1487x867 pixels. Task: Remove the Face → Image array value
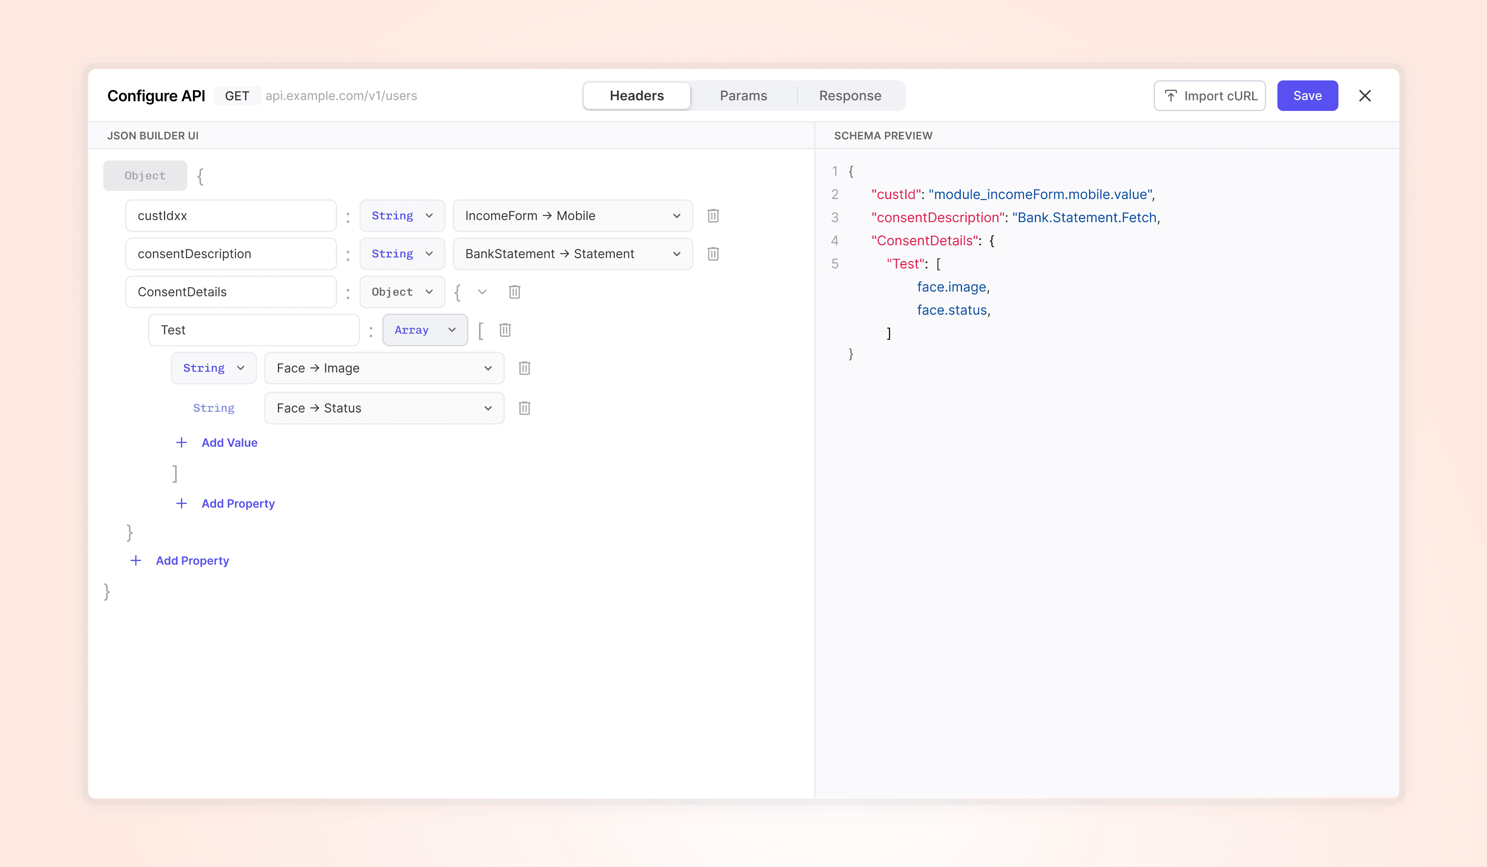coord(525,368)
